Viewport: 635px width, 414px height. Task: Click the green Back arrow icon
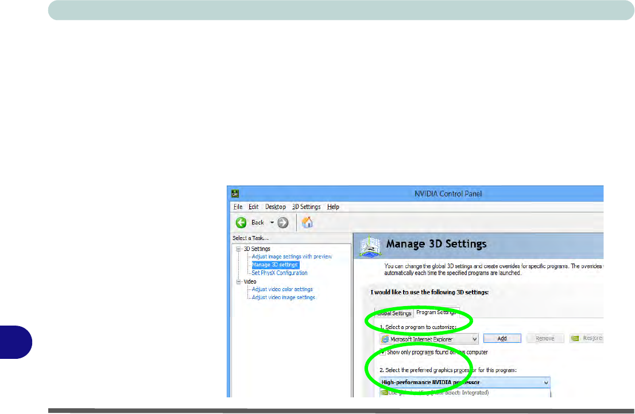[x=241, y=222]
